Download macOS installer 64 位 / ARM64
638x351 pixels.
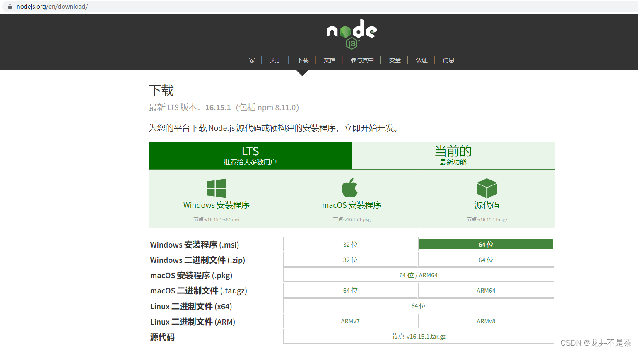(x=419, y=275)
